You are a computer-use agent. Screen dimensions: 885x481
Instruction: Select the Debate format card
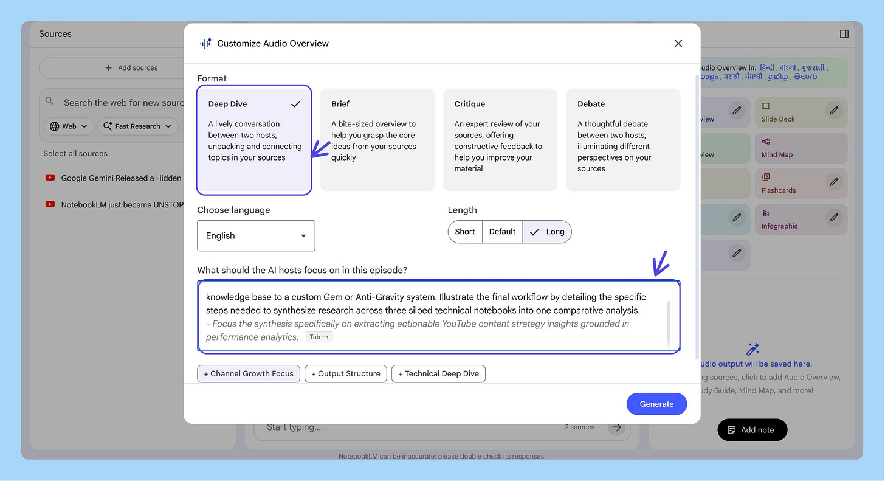pos(623,140)
